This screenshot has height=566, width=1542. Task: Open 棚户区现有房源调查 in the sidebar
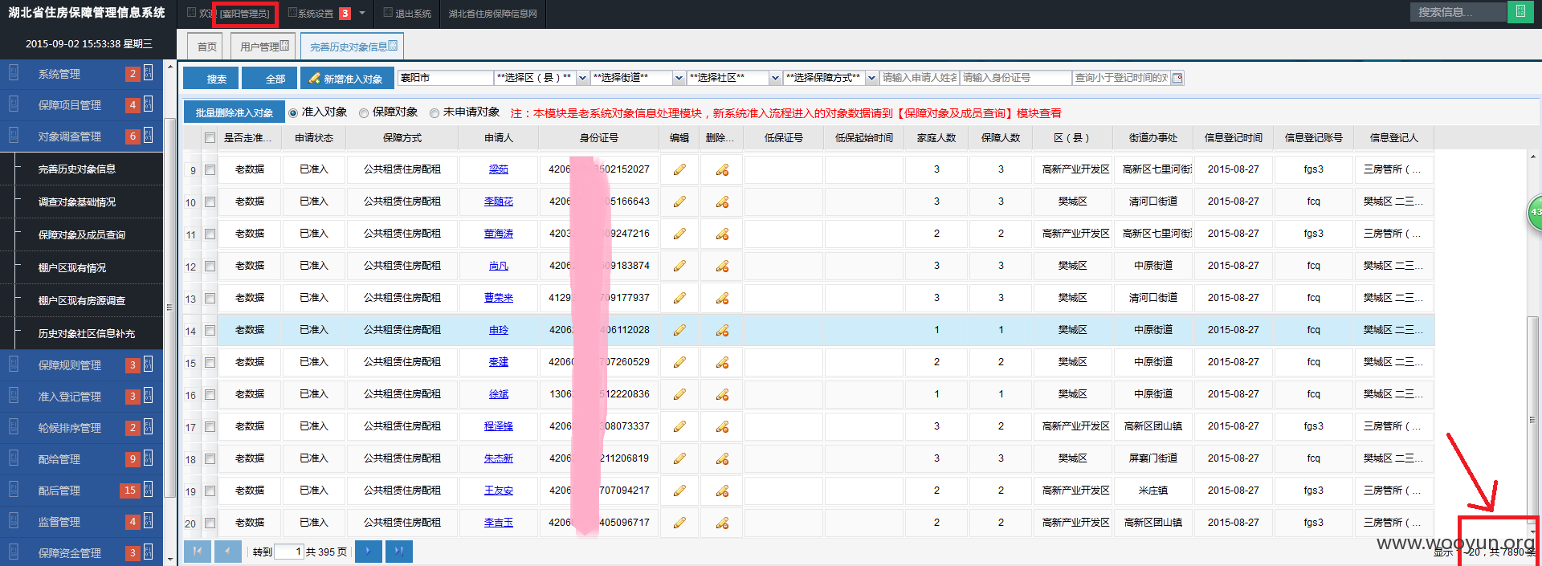point(82,301)
